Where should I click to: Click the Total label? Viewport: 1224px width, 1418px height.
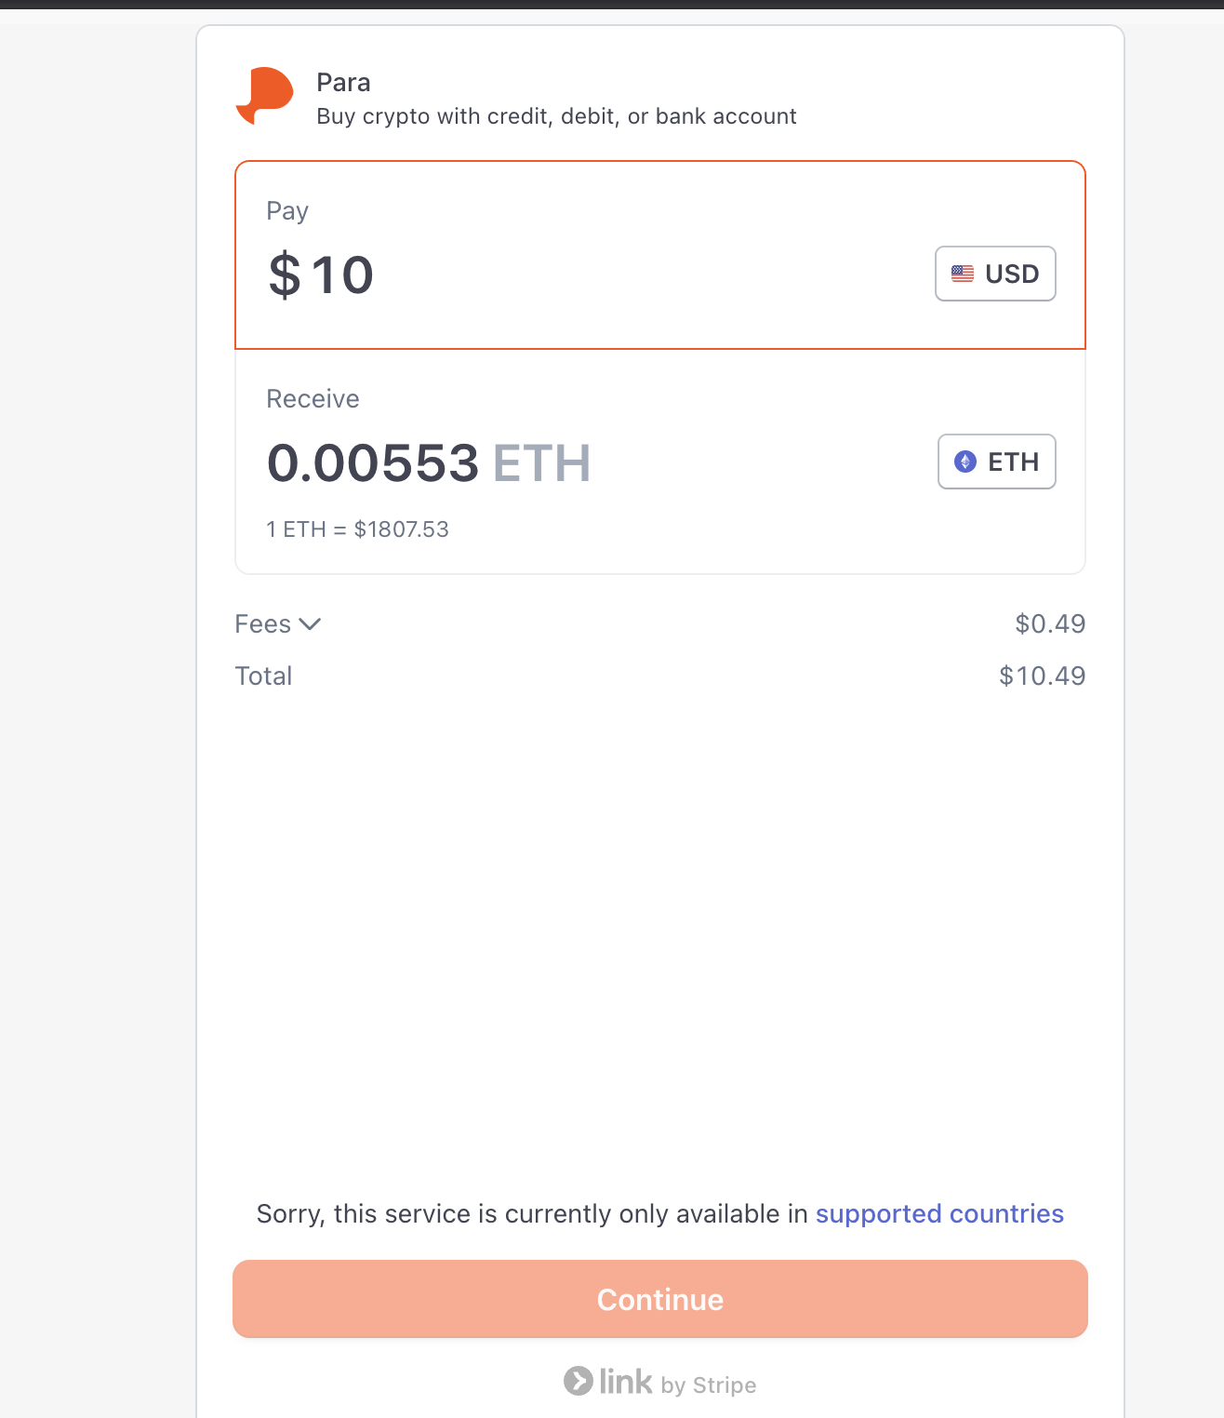point(263,676)
